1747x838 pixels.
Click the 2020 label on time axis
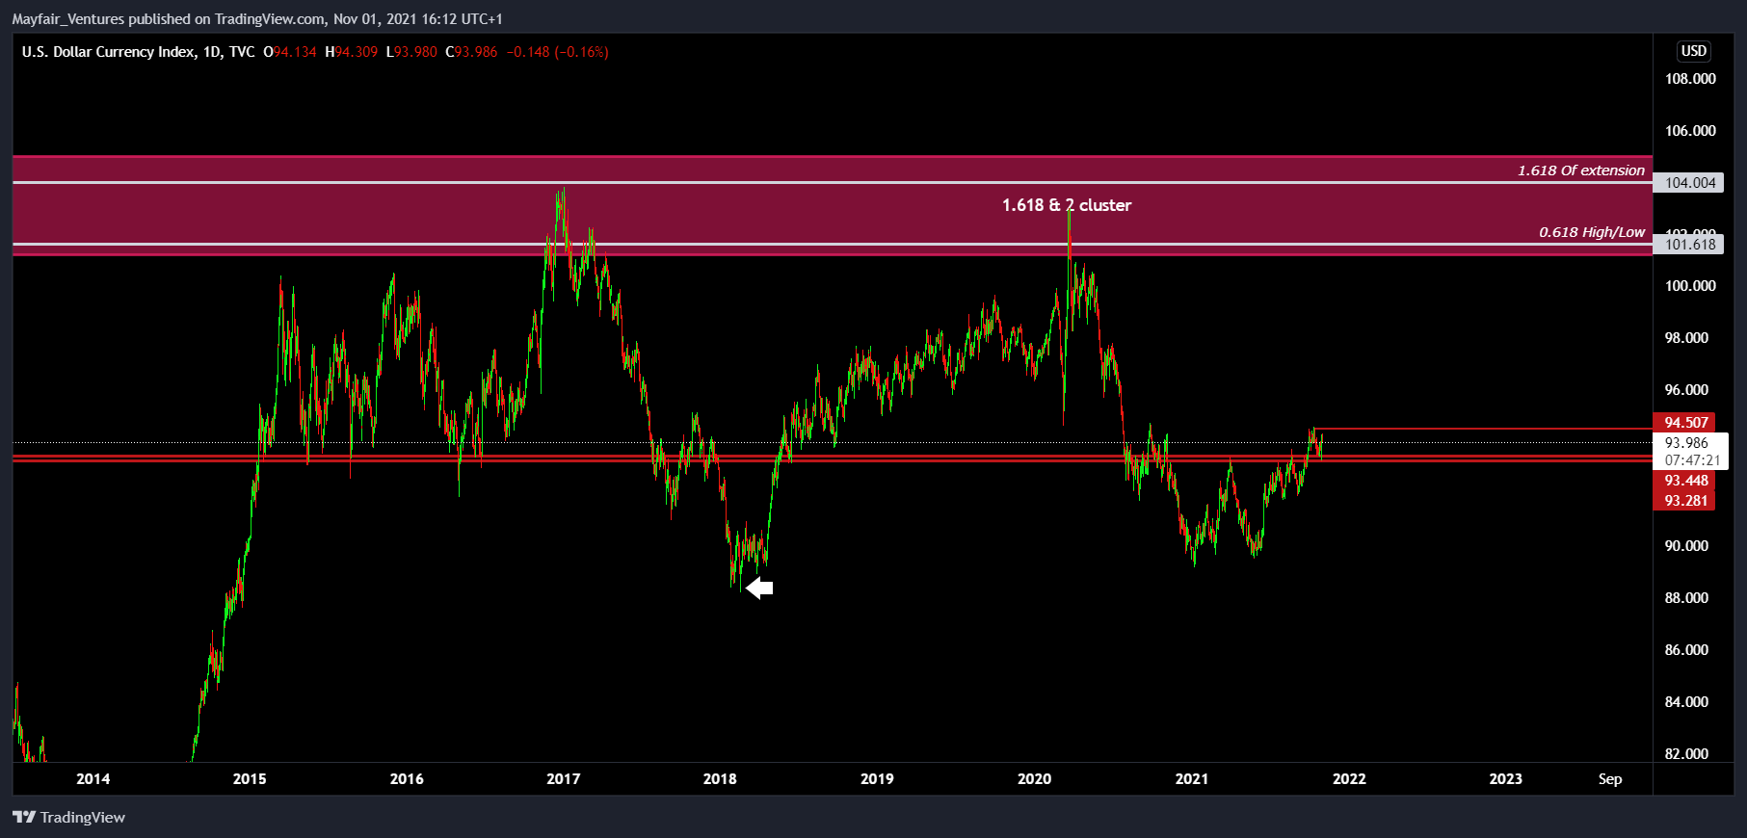coord(1035,778)
